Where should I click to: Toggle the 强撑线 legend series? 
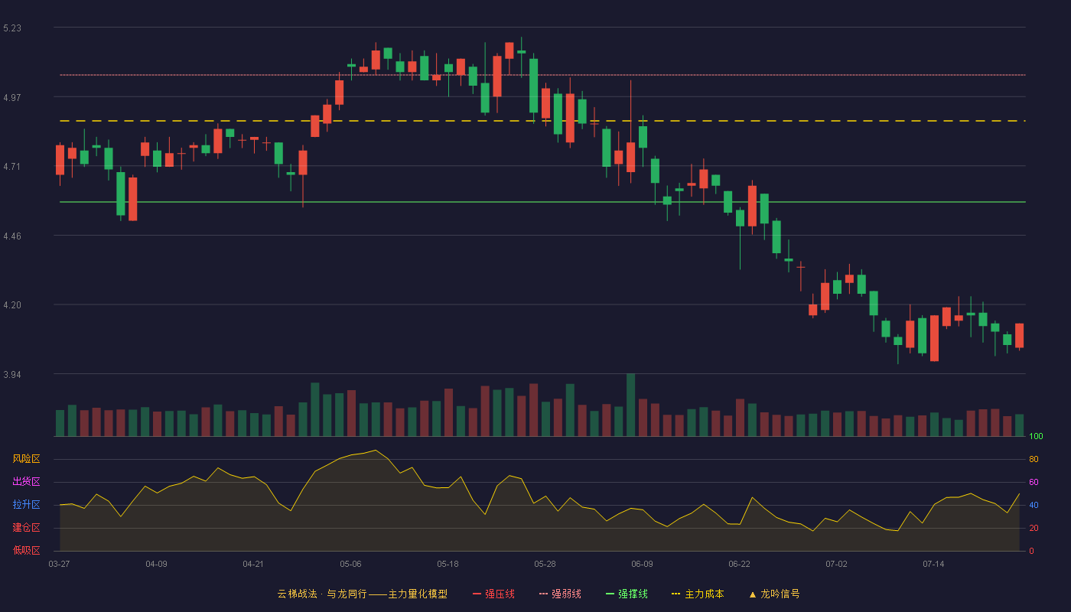click(627, 594)
